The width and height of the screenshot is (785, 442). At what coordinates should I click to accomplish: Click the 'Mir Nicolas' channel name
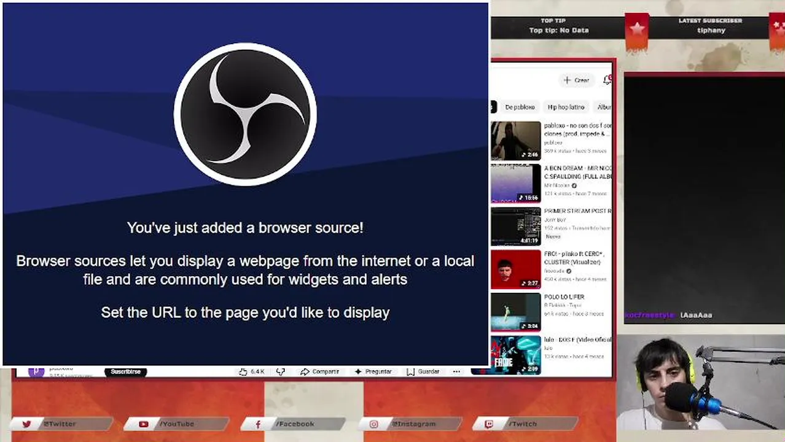pyautogui.click(x=557, y=185)
